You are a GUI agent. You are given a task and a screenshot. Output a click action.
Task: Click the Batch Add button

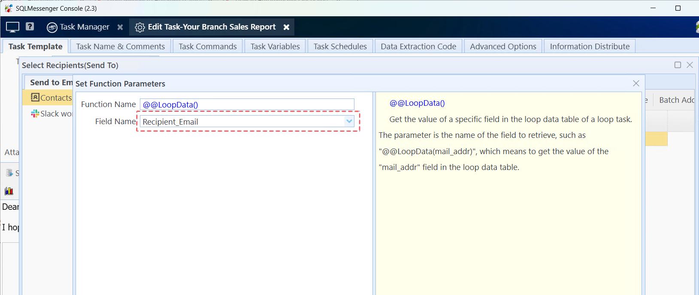(x=676, y=100)
